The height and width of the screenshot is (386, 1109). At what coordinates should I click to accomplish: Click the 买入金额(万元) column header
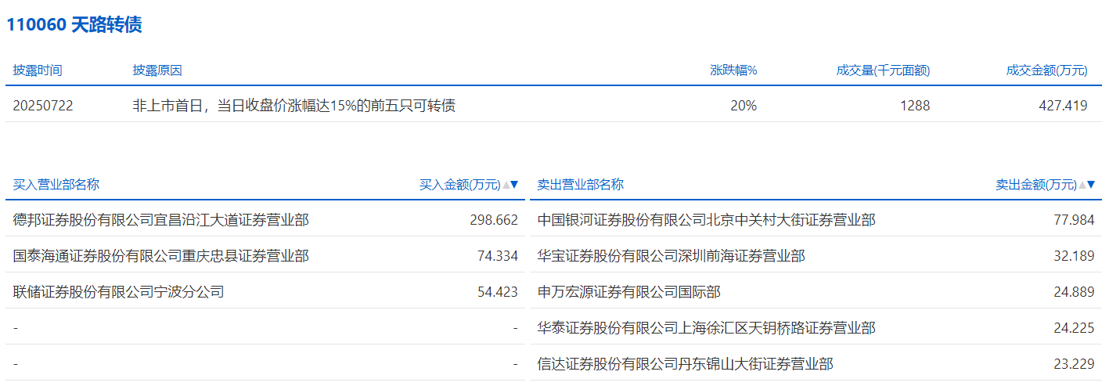(x=459, y=185)
